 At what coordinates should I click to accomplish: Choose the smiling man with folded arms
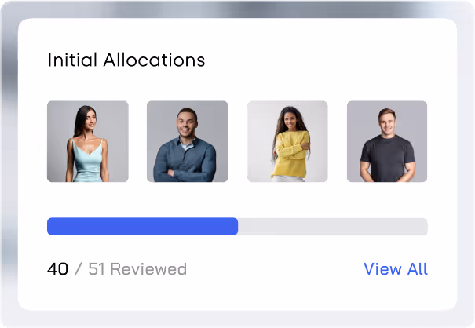(188, 141)
